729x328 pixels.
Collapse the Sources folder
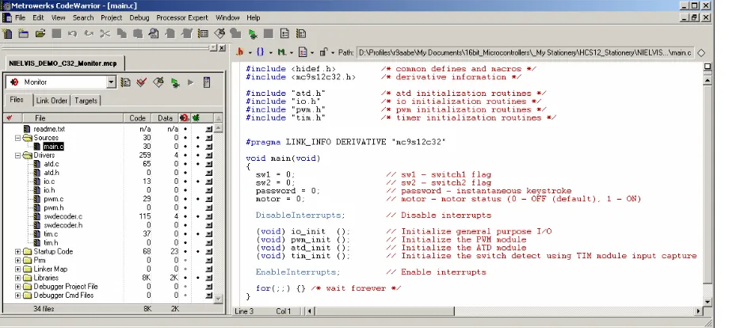coord(17,138)
